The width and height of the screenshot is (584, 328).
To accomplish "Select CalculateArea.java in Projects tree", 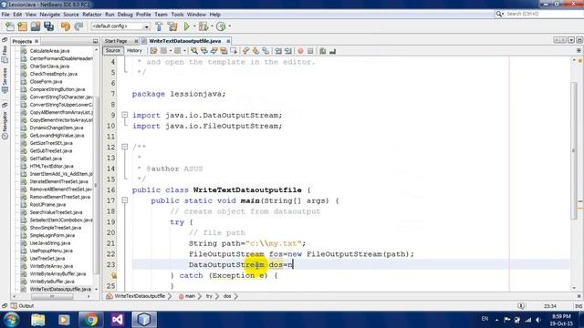I will point(49,51).
